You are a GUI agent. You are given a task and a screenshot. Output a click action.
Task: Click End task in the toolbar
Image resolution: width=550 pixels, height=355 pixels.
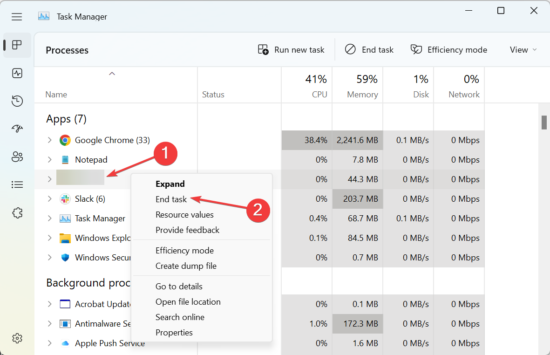point(369,50)
